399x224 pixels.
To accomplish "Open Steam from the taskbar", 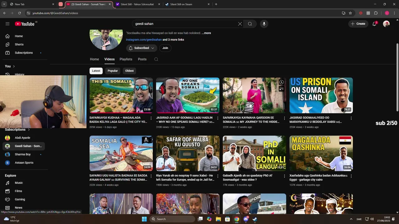I will (255, 219).
